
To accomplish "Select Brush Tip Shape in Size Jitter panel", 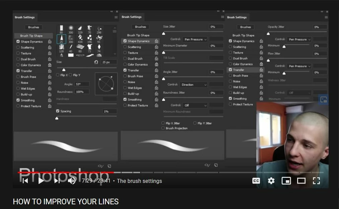I will 138,35.
